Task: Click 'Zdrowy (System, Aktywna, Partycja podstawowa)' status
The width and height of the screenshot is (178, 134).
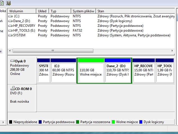Action: [134, 35]
